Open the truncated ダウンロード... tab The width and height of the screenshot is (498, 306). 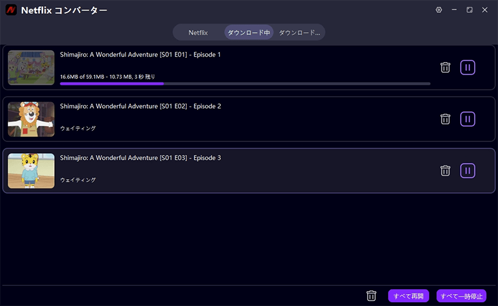tap(299, 32)
